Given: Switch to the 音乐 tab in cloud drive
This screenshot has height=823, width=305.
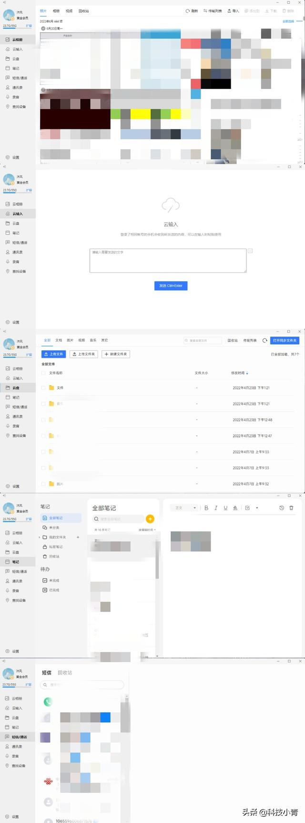Looking at the screenshot, I should click(93, 340).
